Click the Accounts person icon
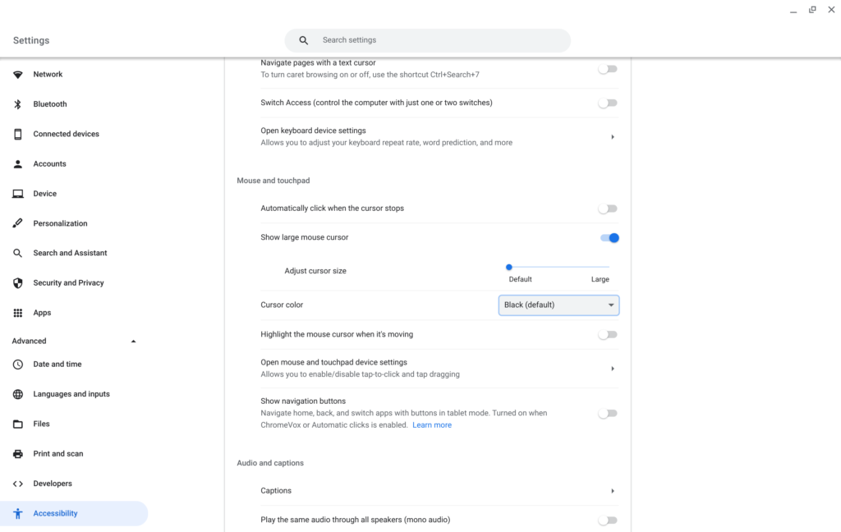The width and height of the screenshot is (841, 532). pyautogui.click(x=18, y=164)
